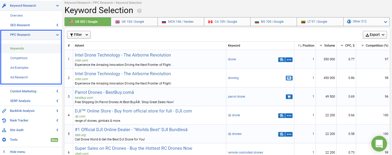Open more options dots for 'drone' keyword
Viewport: 392px width, 155px height.
tap(289, 59)
